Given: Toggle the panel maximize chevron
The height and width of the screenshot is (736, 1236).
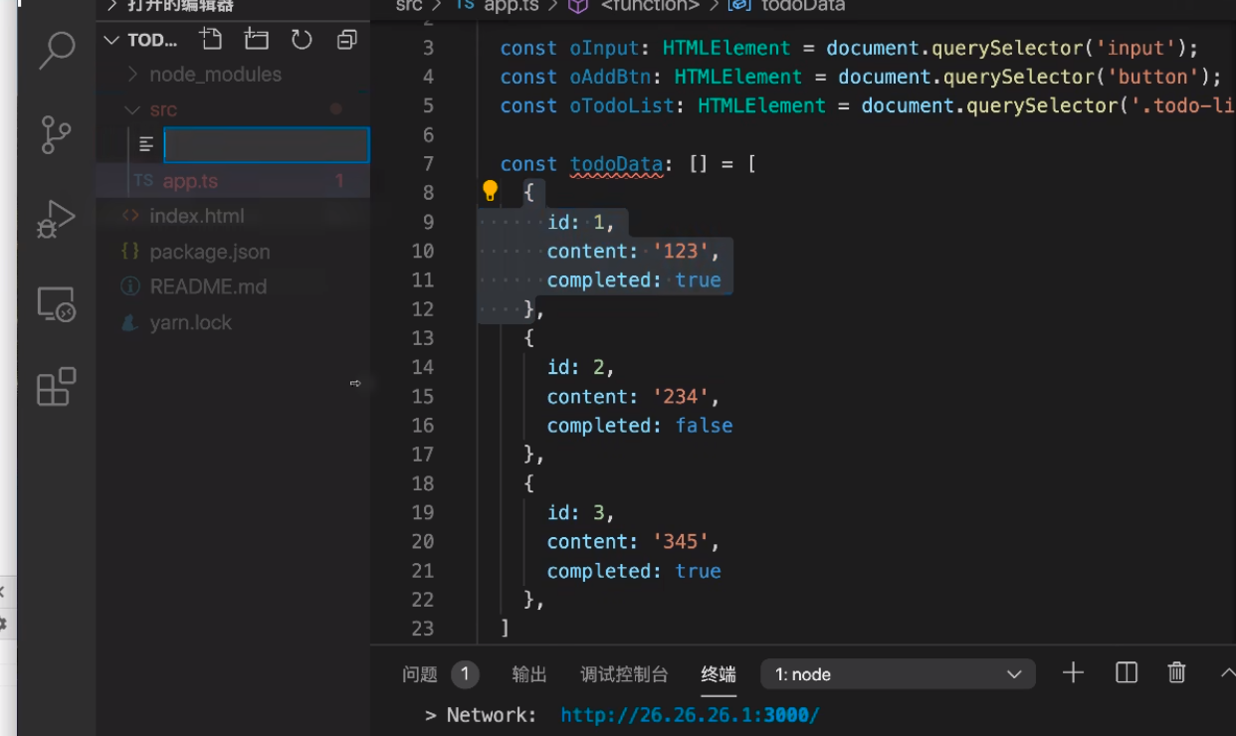Looking at the screenshot, I should pyautogui.click(x=1226, y=672).
